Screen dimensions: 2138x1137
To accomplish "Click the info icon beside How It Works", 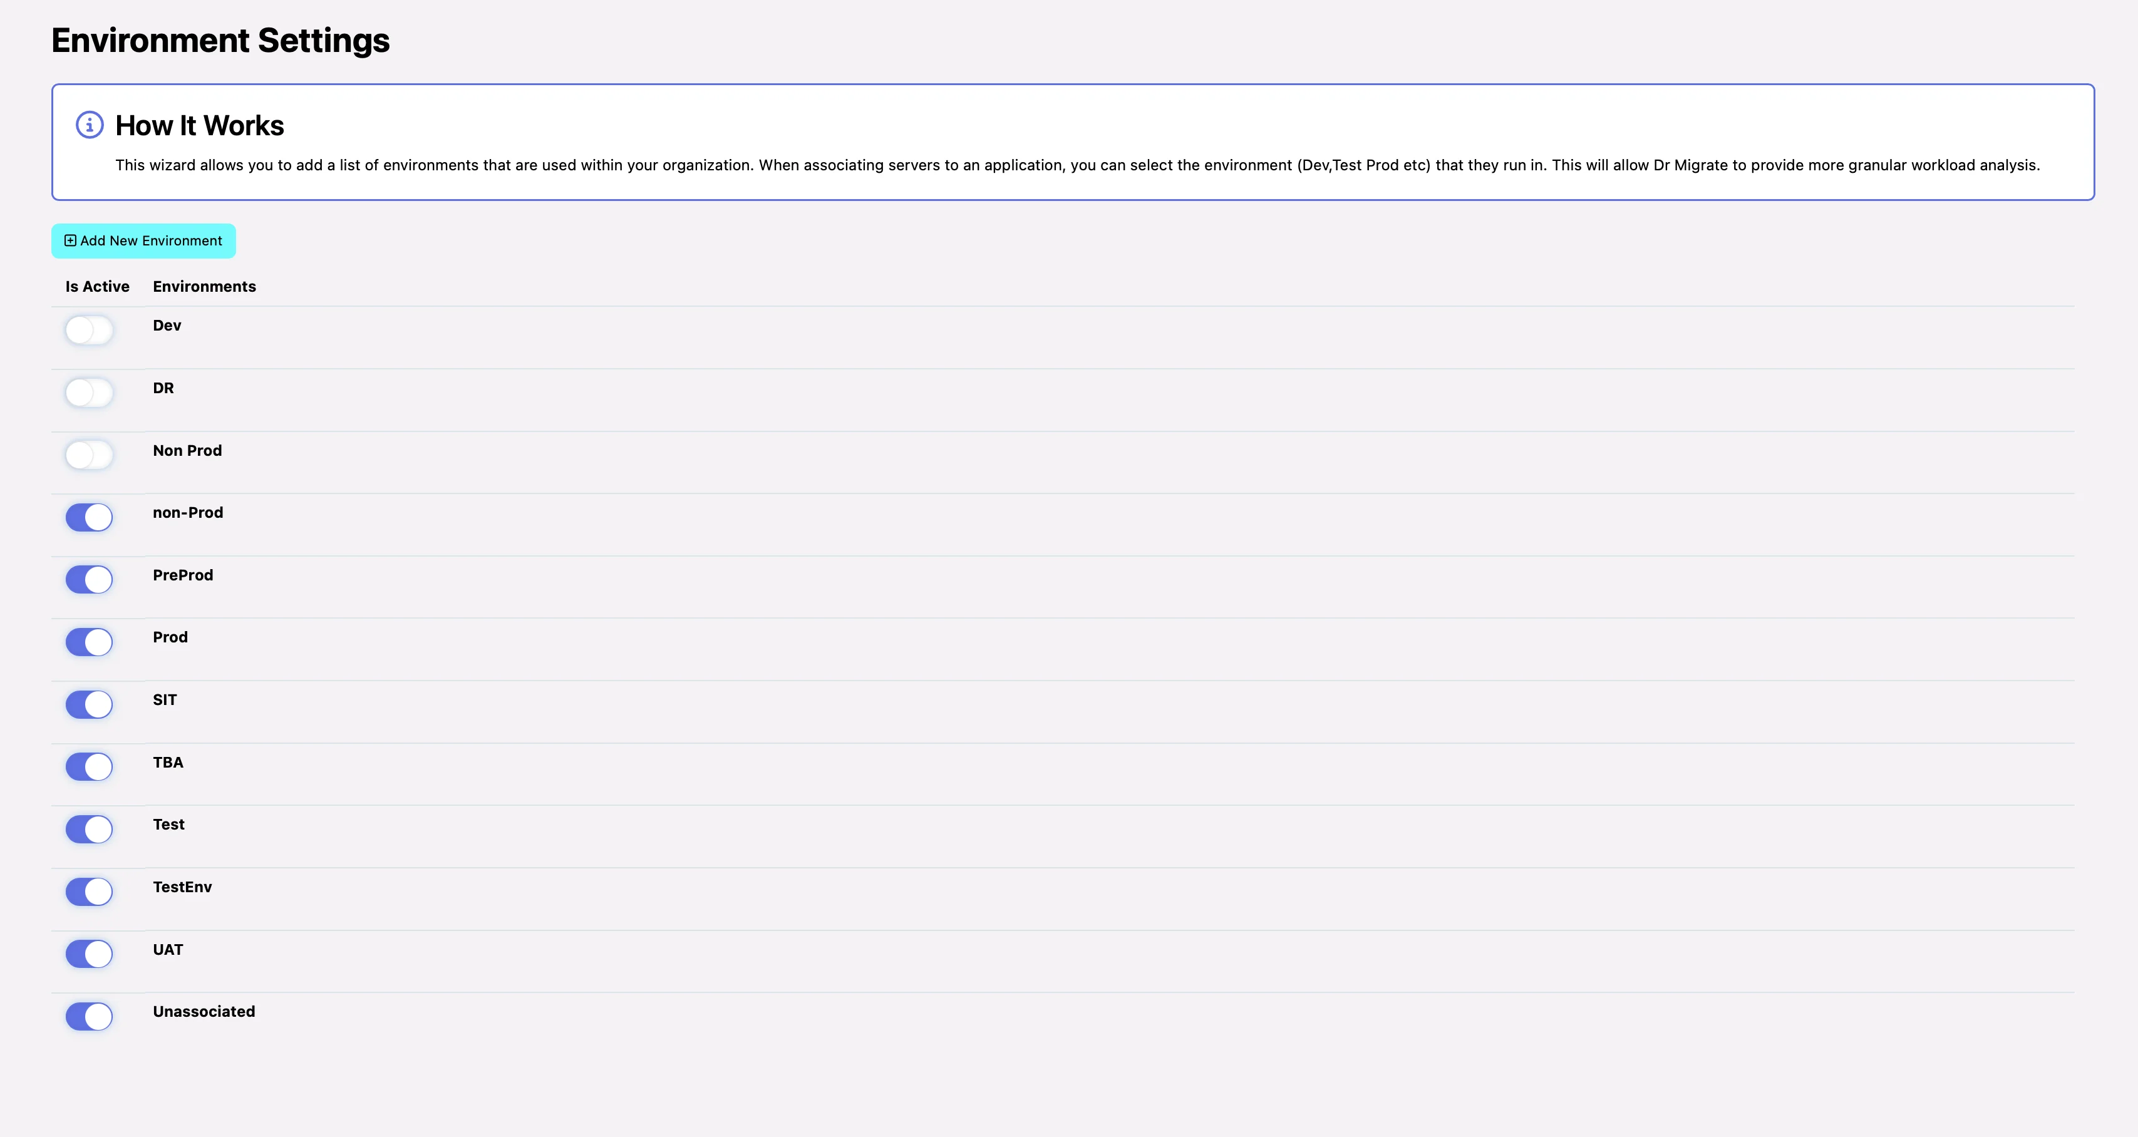I will [x=90, y=125].
